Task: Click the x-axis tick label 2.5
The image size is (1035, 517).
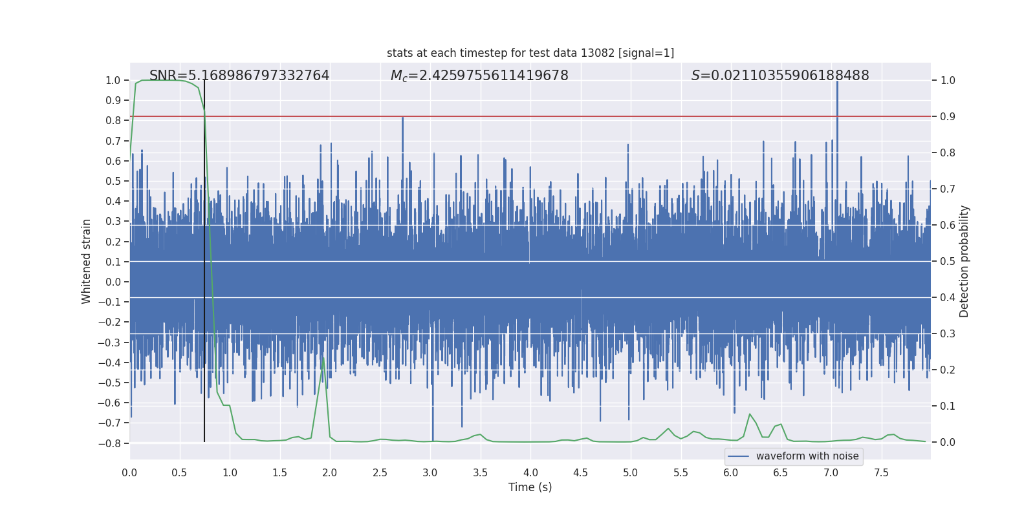Action: [380, 473]
